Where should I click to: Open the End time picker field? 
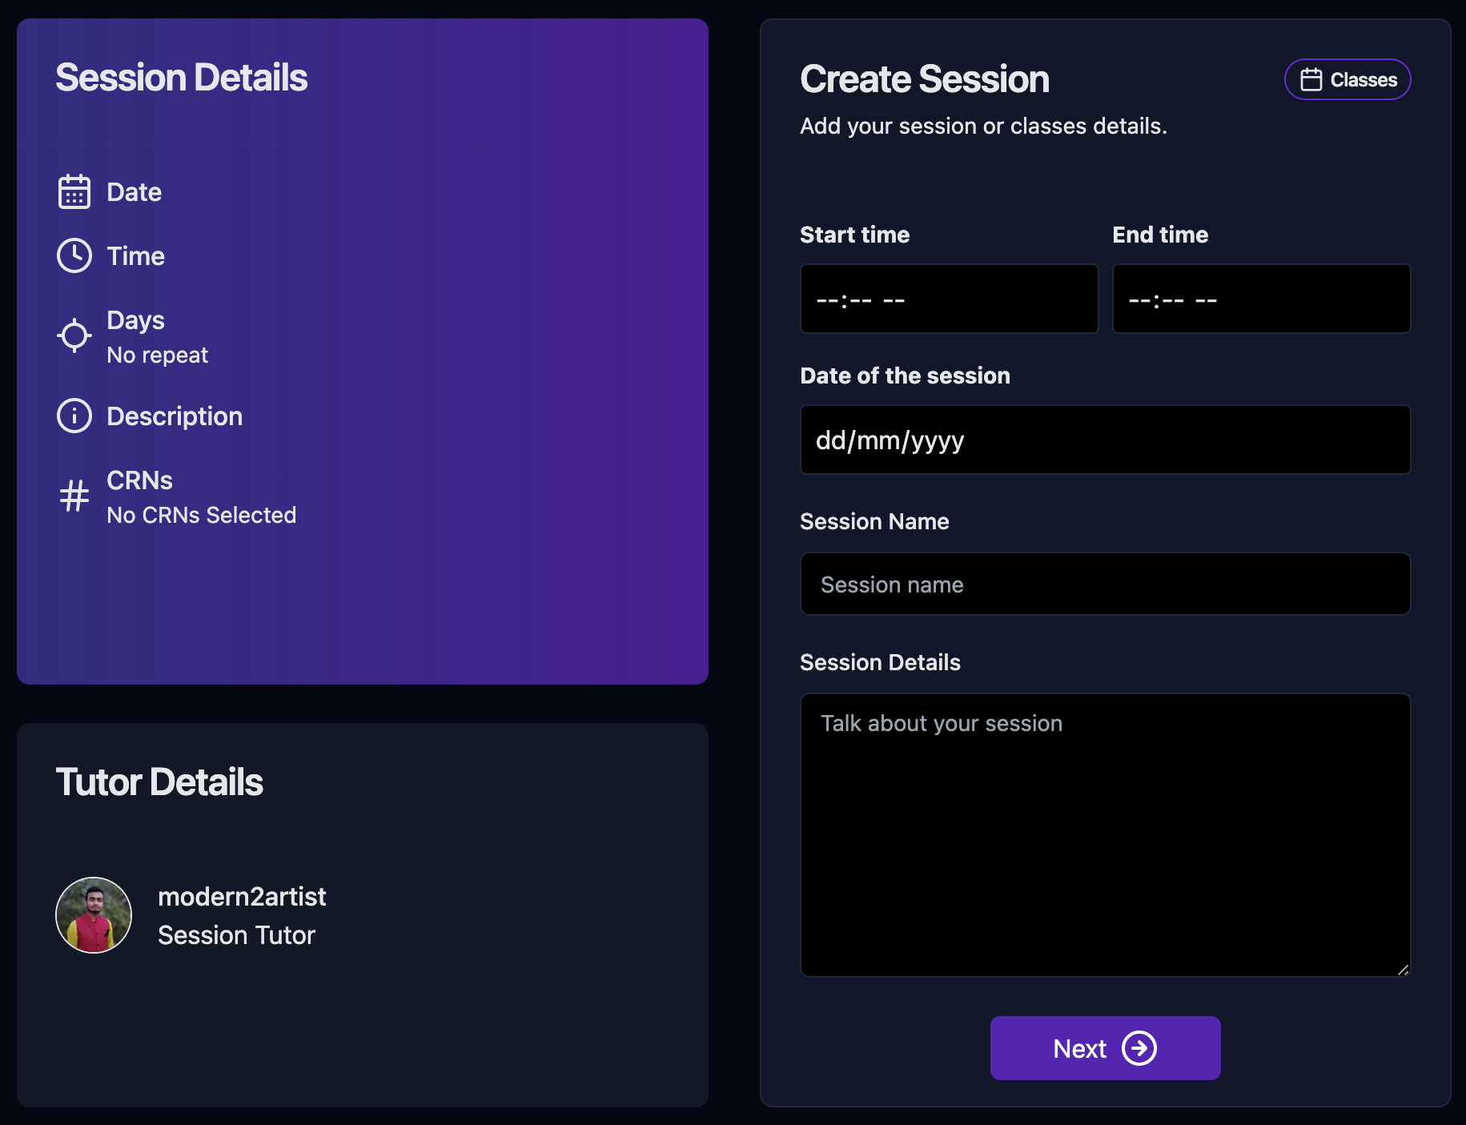pyautogui.click(x=1261, y=299)
